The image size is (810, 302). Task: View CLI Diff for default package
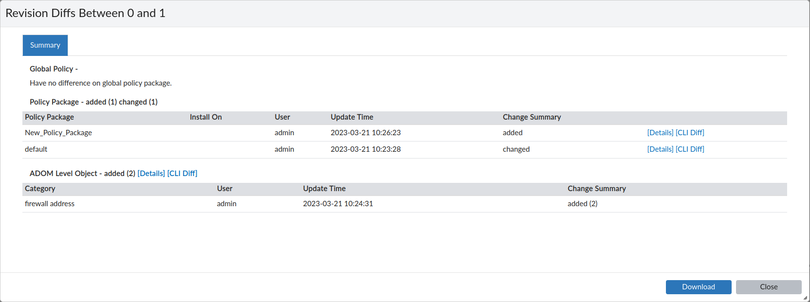pos(690,149)
